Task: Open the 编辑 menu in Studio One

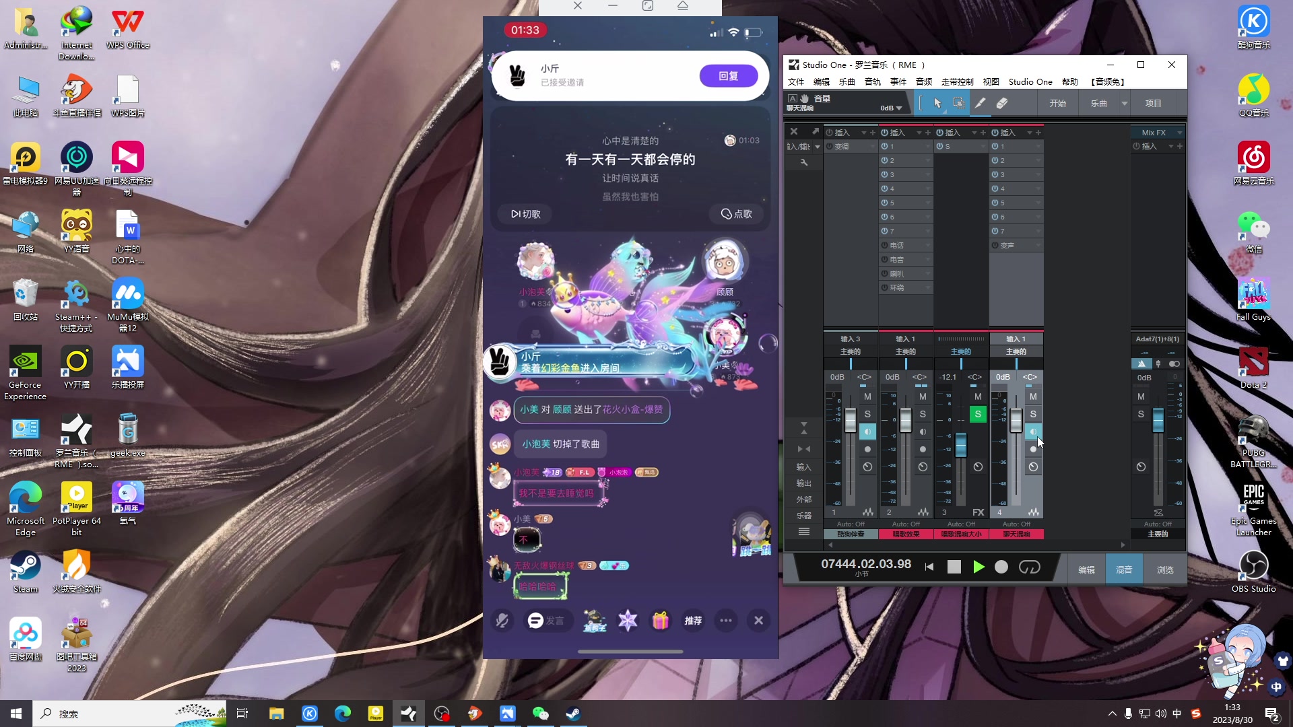Action: coord(822,81)
